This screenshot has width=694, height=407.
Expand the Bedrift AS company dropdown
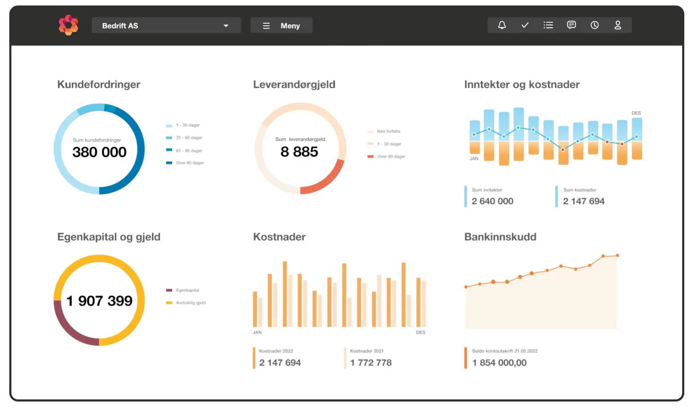[166, 25]
